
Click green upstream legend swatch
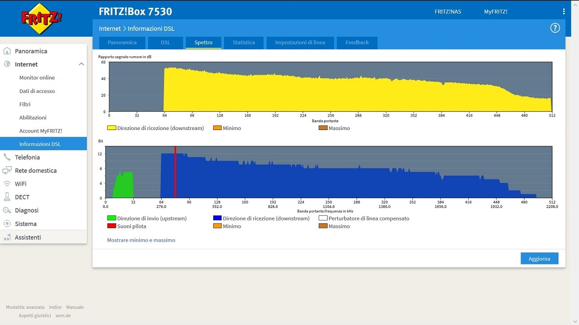click(111, 218)
